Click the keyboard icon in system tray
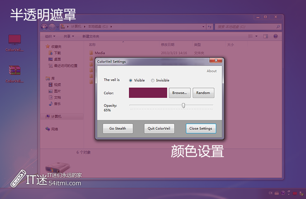 click(x=277, y=193)
